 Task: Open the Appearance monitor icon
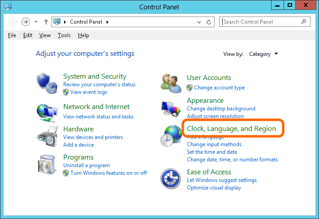[171, 109]
